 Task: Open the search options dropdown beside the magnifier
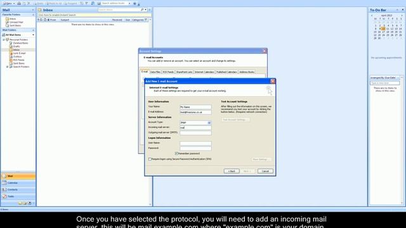145,10
